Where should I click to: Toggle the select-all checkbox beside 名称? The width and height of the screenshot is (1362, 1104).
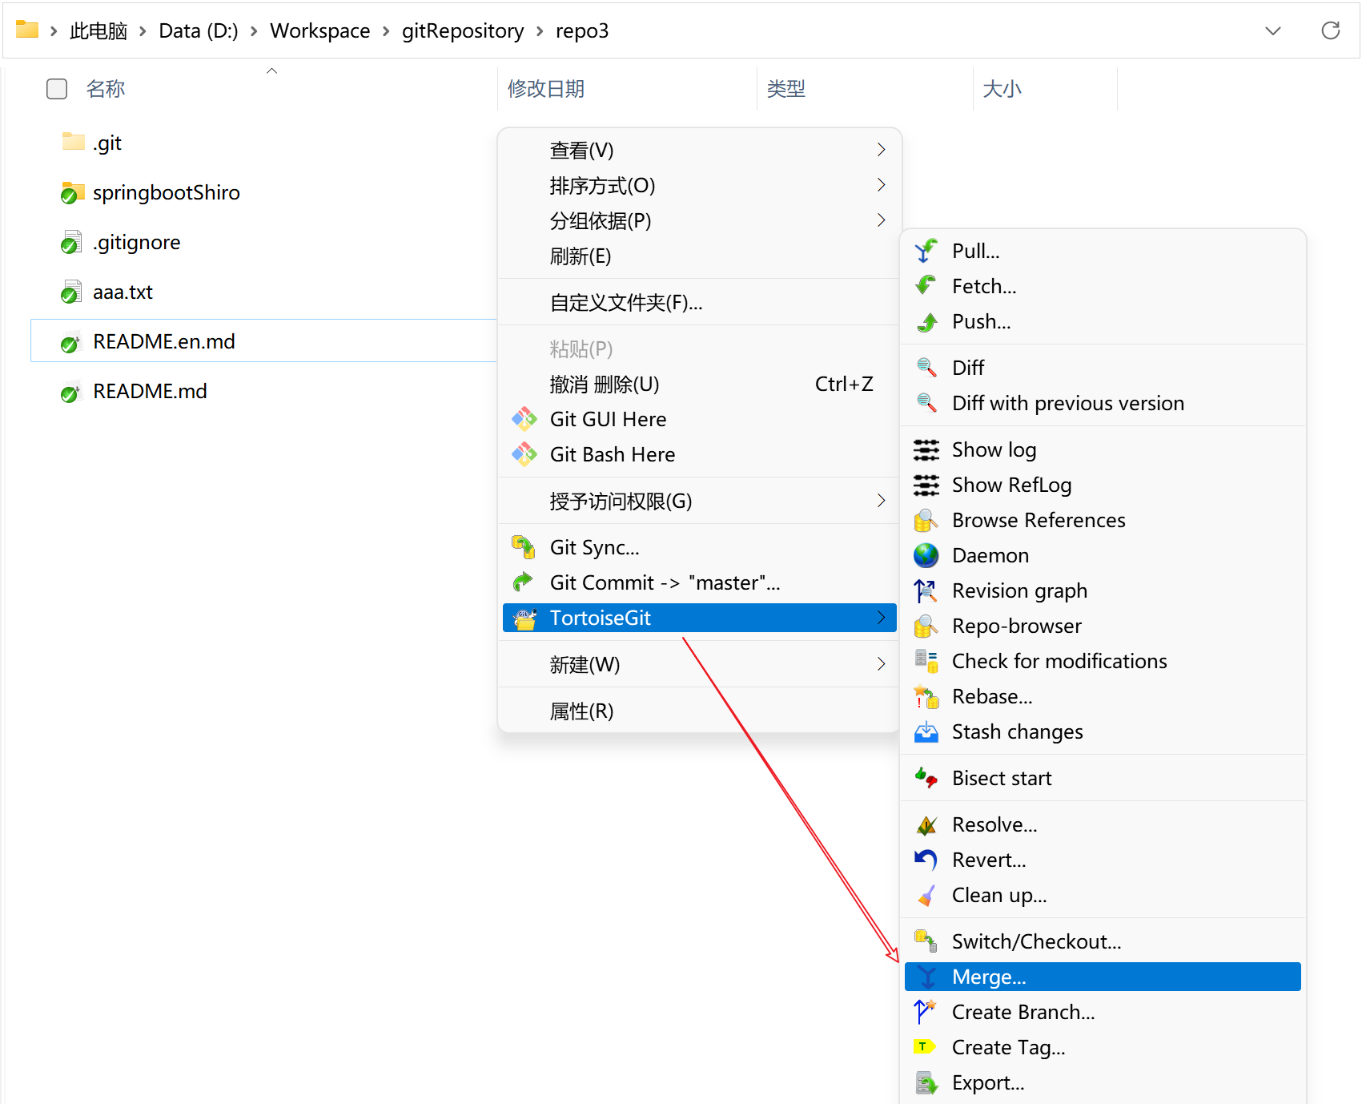coord(57,89)
